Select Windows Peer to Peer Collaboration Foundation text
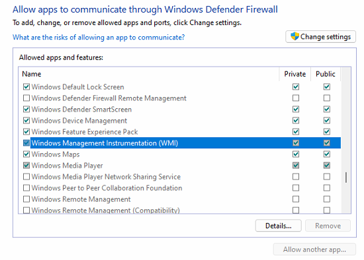The image size is (364, 260). [107, 188]
